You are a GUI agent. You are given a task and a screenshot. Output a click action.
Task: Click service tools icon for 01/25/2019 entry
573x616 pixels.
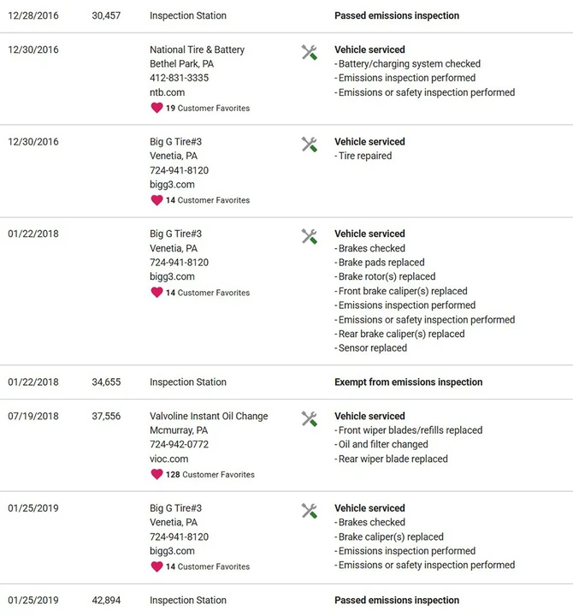(310, 511)
